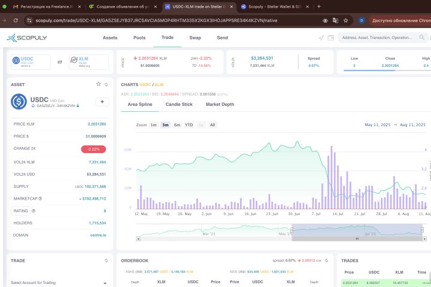Select the Market Depth chart tab

pyautogui.click(x=220, y=105)
